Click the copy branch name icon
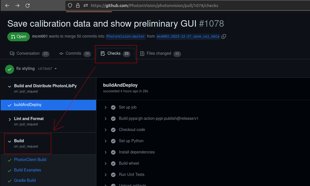310x186 pixels. tap(224, 36)
